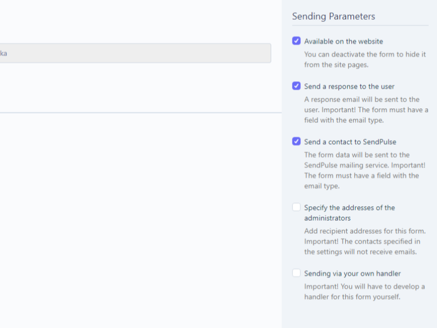
Task: Click the 'The form data will be sent' description
Action: (x=365, y=170)
